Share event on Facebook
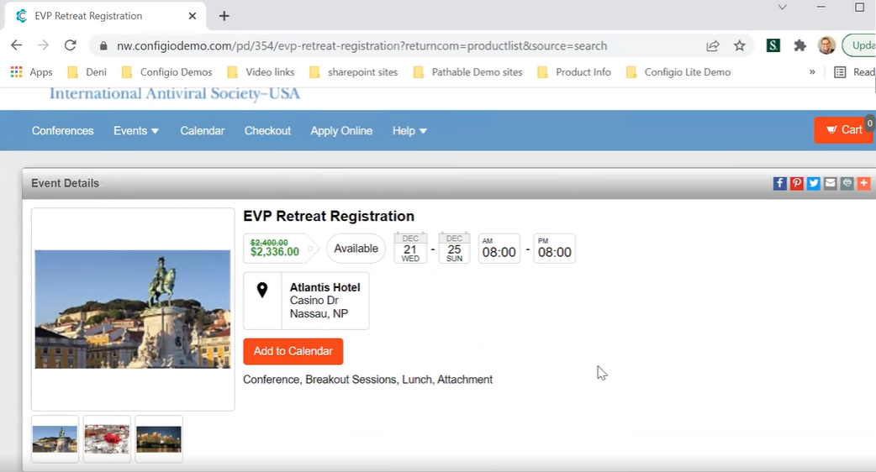The image size is (876, 472). coord(780,183)
